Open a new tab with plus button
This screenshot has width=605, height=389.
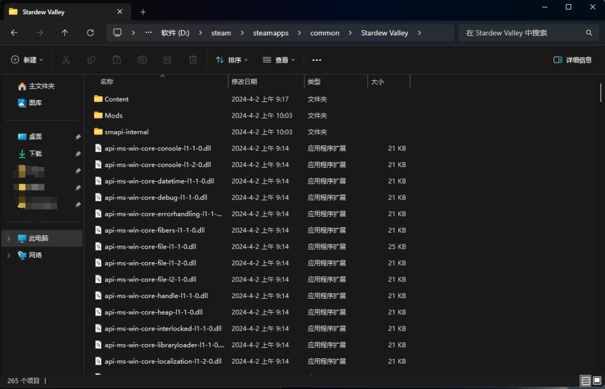[x=143, y=12]
